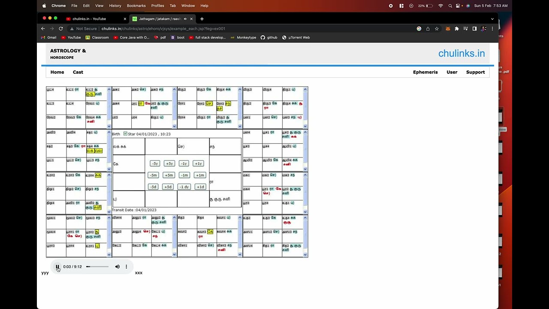
Task: Open the Monkeytype bookmark
Action: pos(243,37)
